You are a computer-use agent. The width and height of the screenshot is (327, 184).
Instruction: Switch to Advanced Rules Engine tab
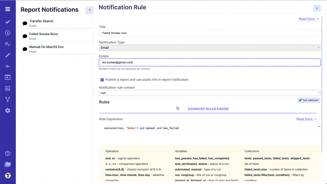pos(208,109)
